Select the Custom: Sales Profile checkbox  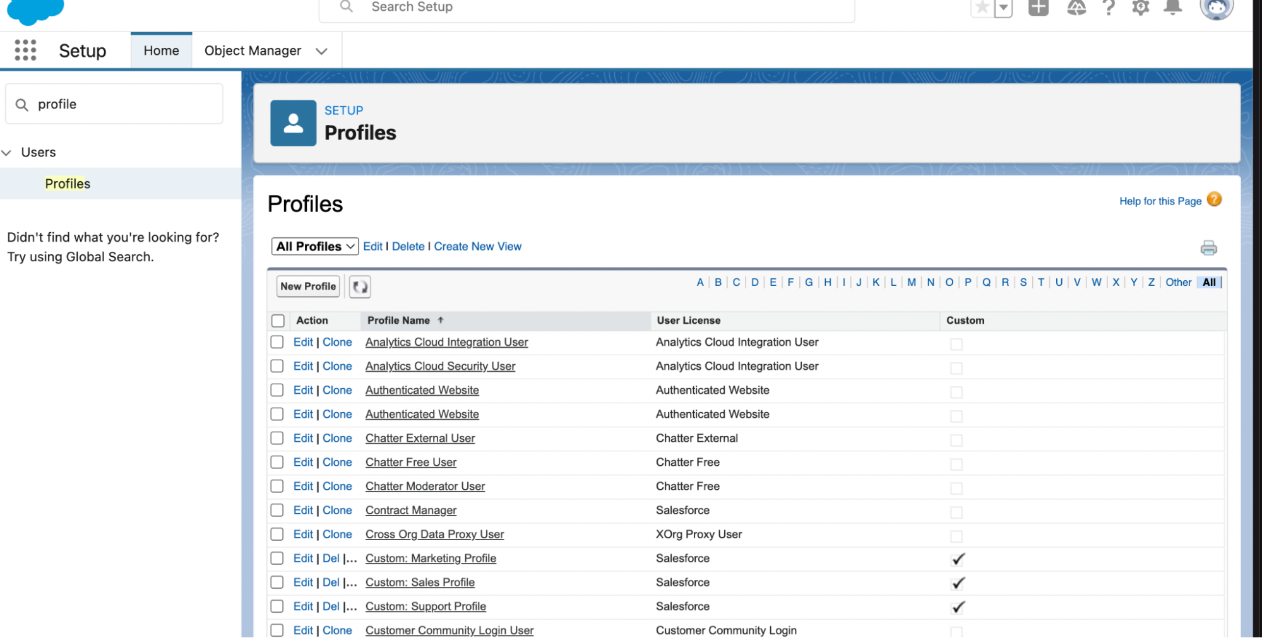277,582
